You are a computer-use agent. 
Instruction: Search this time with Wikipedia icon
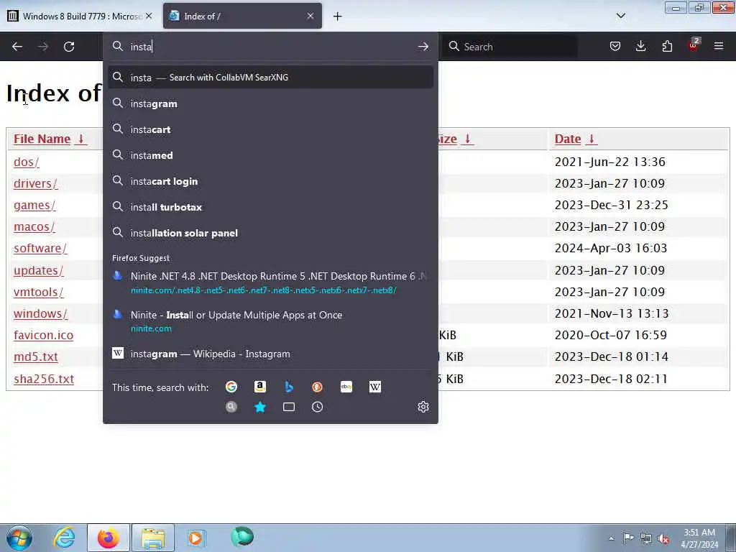pyautogui.click(x=375, y=387)
